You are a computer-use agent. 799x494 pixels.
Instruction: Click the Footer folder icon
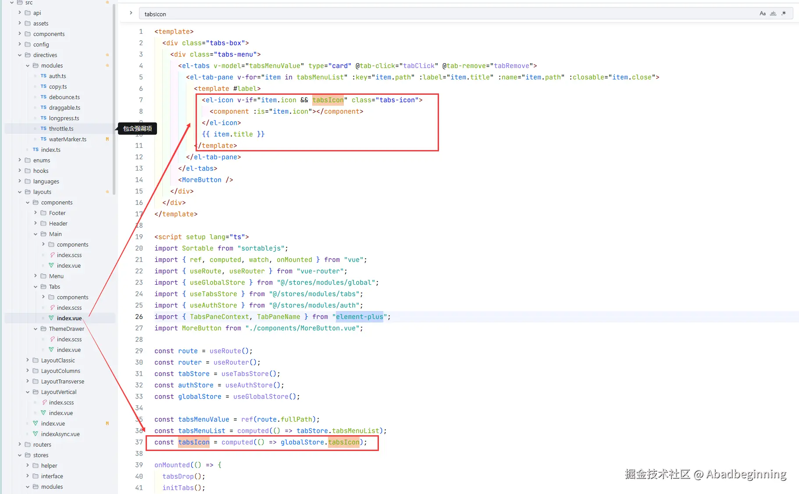click(43, 213)
